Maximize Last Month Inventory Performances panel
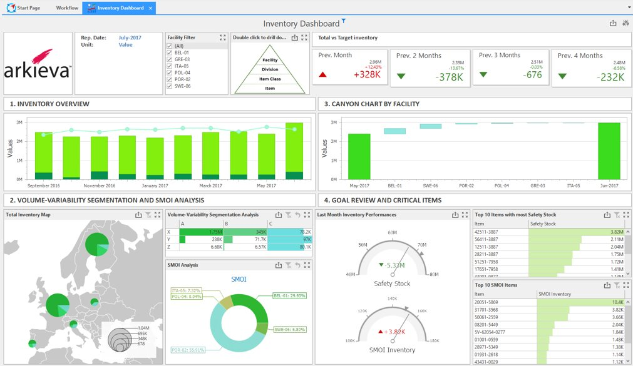 (465, 215)
